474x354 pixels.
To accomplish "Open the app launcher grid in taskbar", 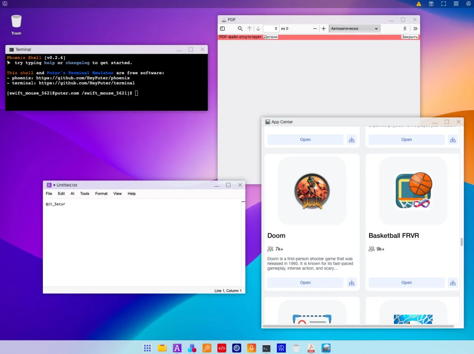I will click(x=147, y=348).
